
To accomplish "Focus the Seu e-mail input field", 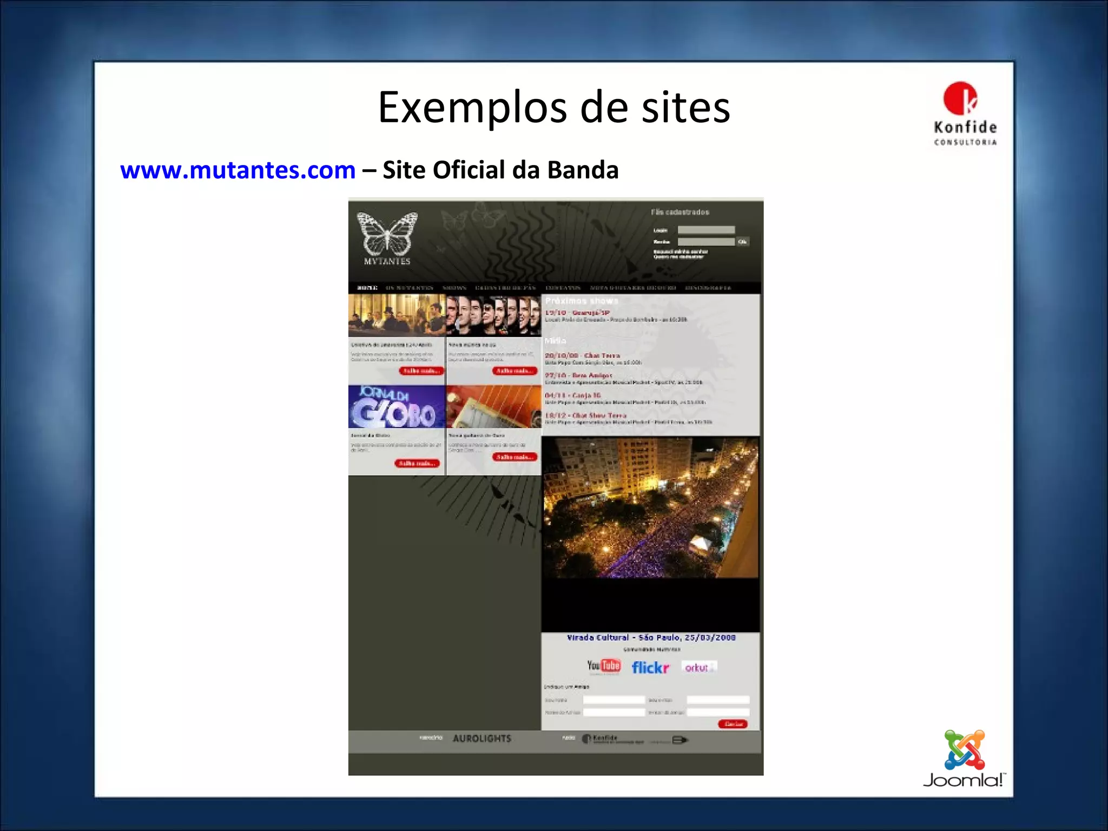I will click(718, 700).
